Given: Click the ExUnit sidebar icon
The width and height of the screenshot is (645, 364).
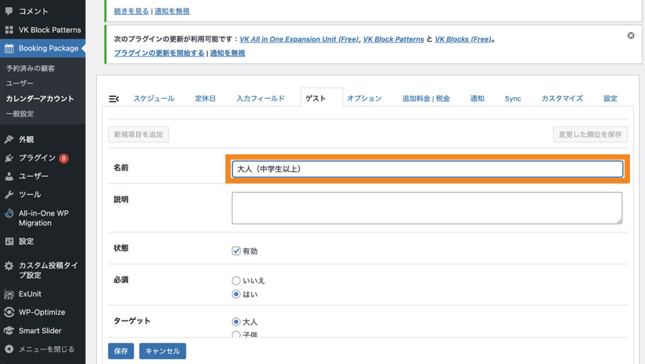Looking at the screenshot, I should pos(9,294).
